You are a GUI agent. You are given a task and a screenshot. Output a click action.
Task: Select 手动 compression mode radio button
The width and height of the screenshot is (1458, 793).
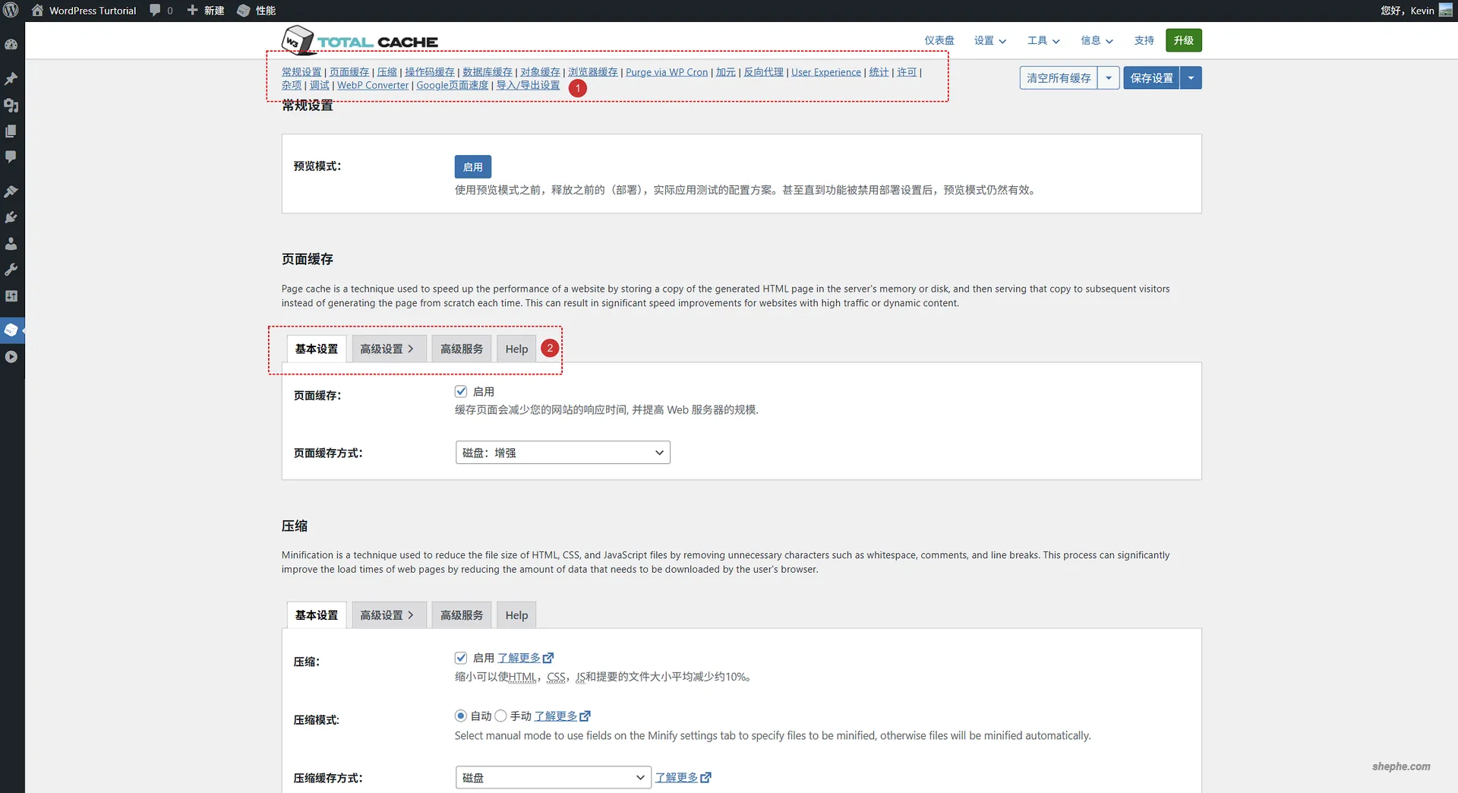pyautogui.click(x=500, y=716)
